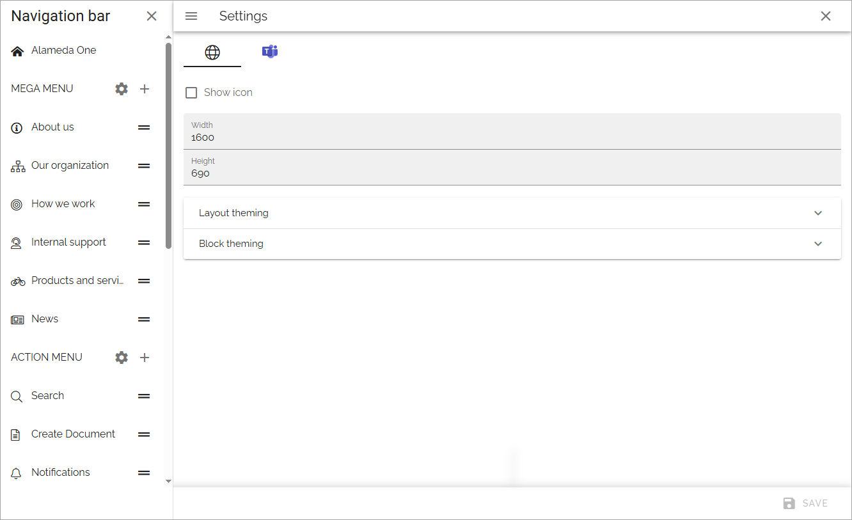The image size is (852, 520).
Task: Click the About us drag handle
Action: (x=144, y=127)
